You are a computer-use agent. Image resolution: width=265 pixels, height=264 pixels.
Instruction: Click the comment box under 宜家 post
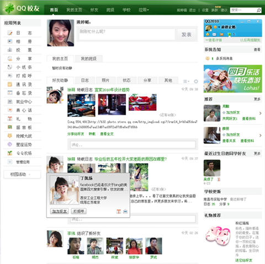pos(132,144)
